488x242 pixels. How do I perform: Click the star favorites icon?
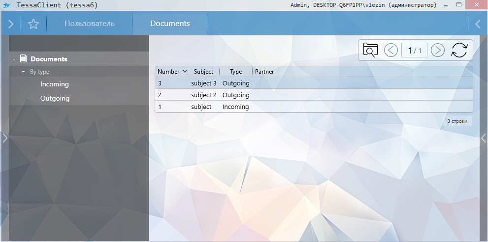point(33,24)
